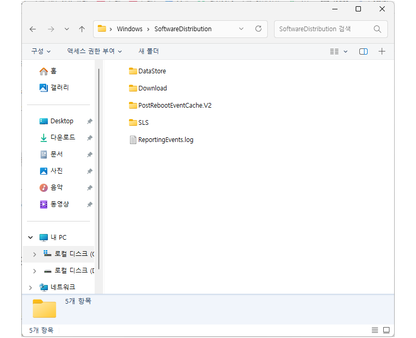Click the refresh icon in the address bar
416x338 pixels.
[x=258, y=29]
